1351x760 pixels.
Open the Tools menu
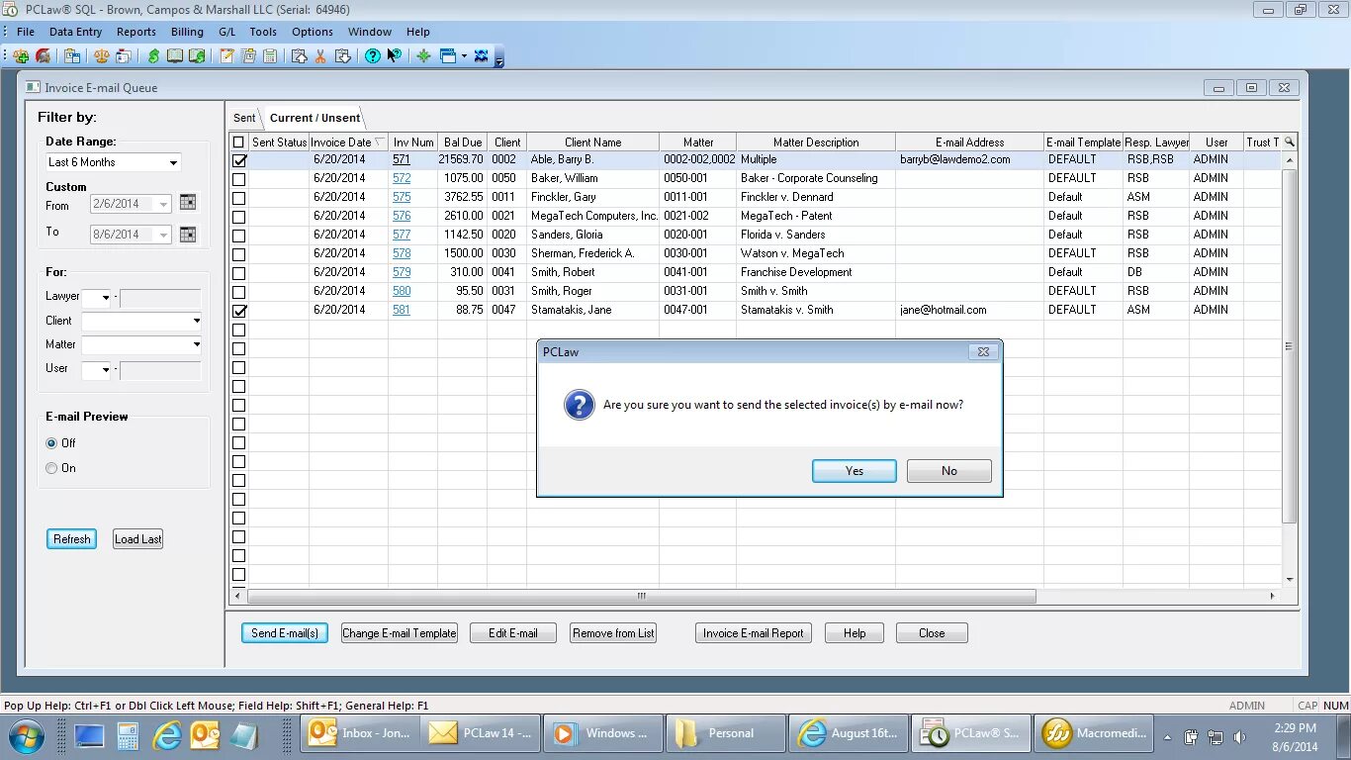click(x=263, y=32)
